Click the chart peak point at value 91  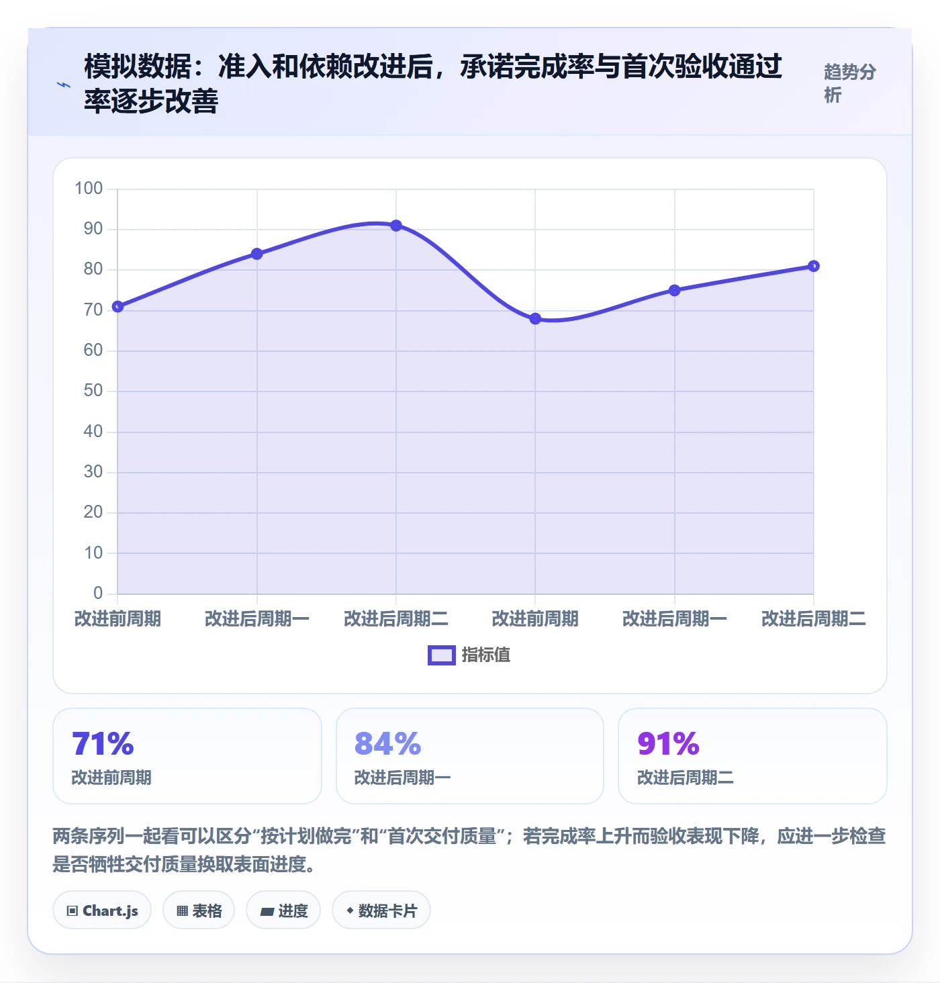[396, 226]
